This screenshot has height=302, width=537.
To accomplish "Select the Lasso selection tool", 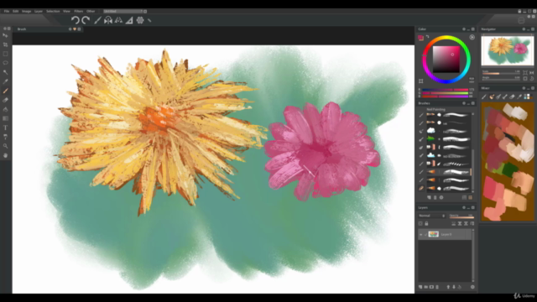I will click(5, 63).
